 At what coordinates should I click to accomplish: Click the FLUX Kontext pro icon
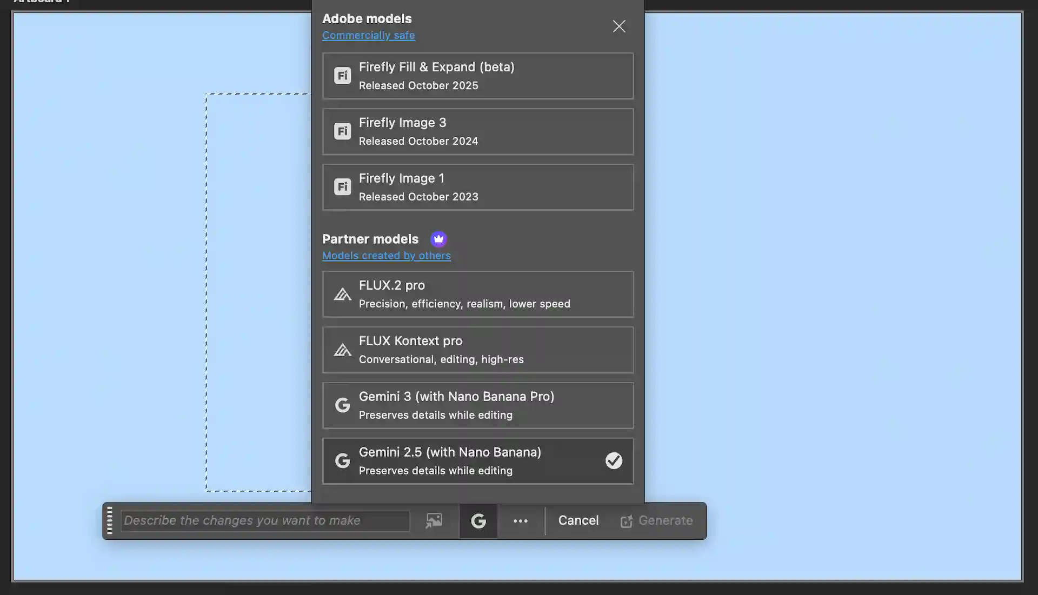pos(342,350)
